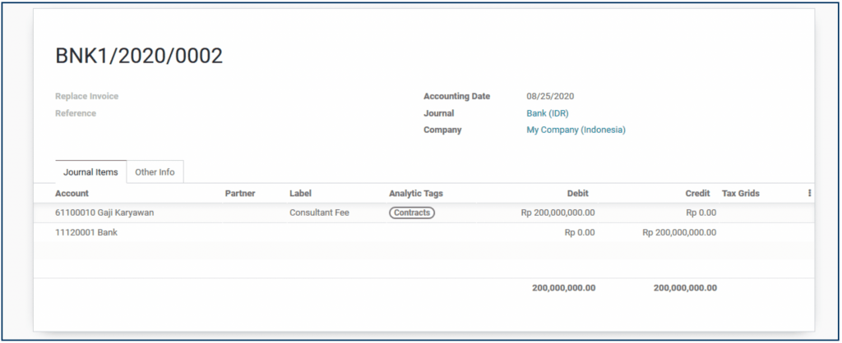The height and width of the screenshot is (343, 842).
Task: Click the Tax Grids column header
Action: (740, 194)
